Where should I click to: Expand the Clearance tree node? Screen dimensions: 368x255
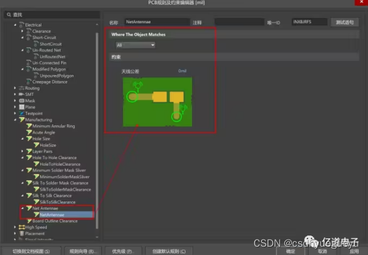(x=23, y=31)
